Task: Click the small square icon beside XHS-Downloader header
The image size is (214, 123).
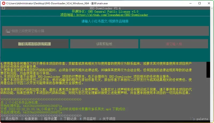Action: pos(3,8)
